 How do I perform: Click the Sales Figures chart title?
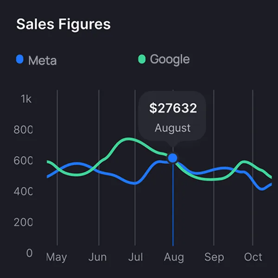pyautogui.click(x=63, y=24)
